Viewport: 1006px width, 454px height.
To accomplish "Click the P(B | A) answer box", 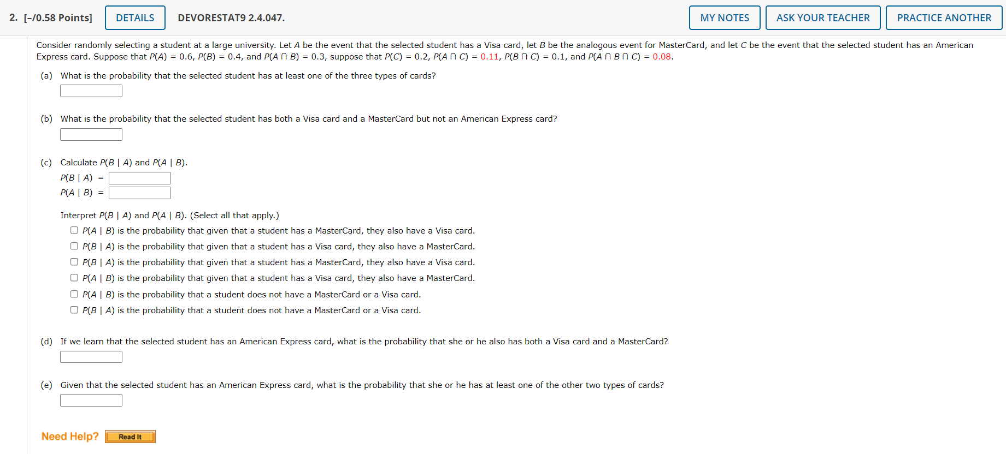I will (139, 177).
